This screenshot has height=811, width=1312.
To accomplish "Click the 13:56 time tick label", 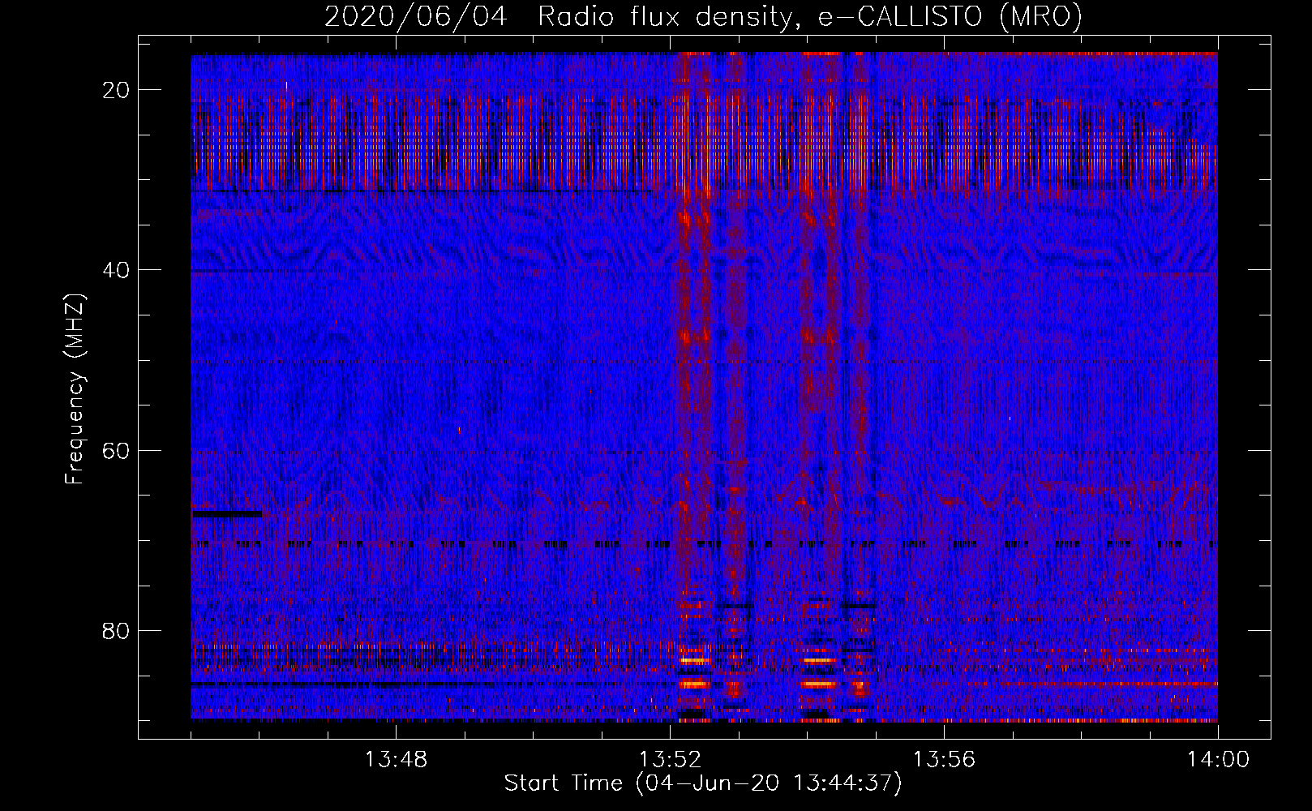I will (x=944, y=760).
